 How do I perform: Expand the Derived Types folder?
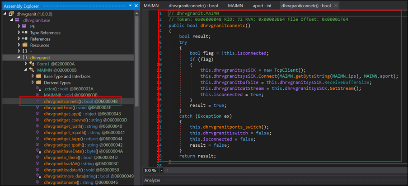tap(33, 83)
